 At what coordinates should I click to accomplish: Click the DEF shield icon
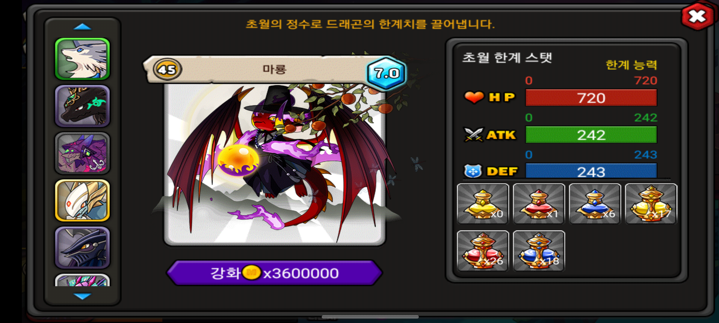click(473, 171)
